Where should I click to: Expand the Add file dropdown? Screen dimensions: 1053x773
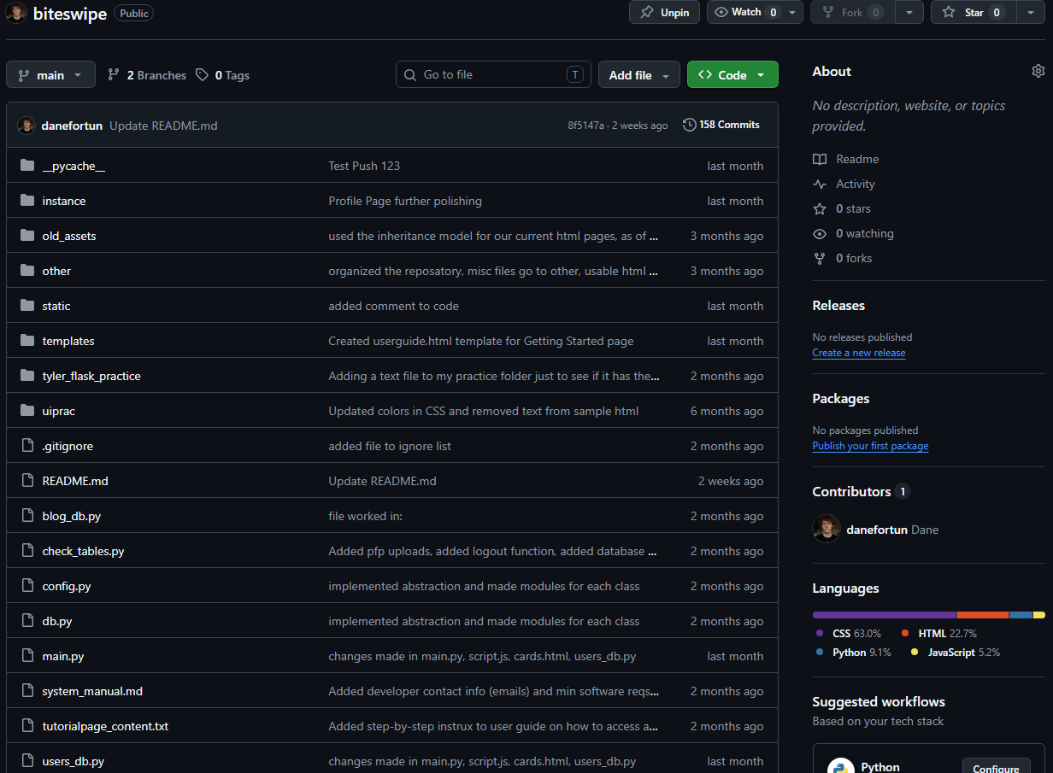[639, 75]
